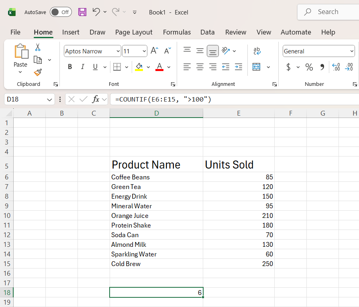
Task: Open the Accounting Number Format
Action: 288,67
